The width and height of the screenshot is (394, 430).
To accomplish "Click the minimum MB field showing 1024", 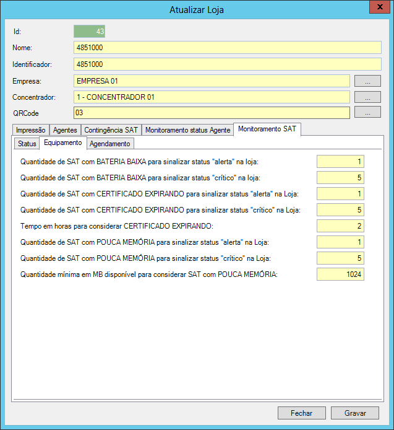I will point(340,274).
